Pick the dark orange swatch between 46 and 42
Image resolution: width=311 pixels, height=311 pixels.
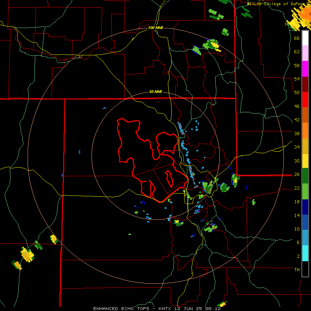305,115
